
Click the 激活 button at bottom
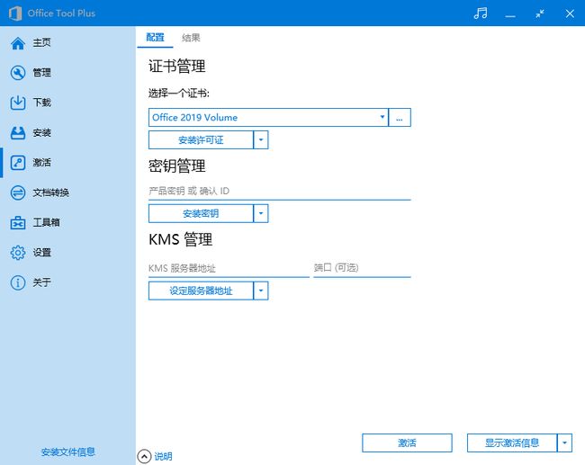pyautogui.click(x=407, y=443)
